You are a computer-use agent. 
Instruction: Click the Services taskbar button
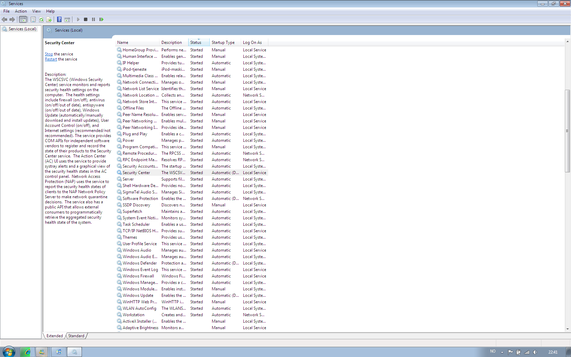coord(74,352)
